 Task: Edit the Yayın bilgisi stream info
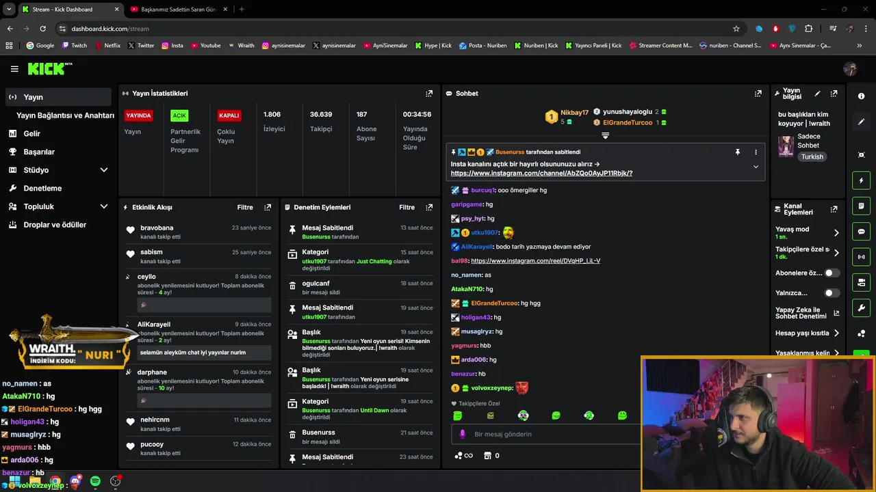(817, 94)
